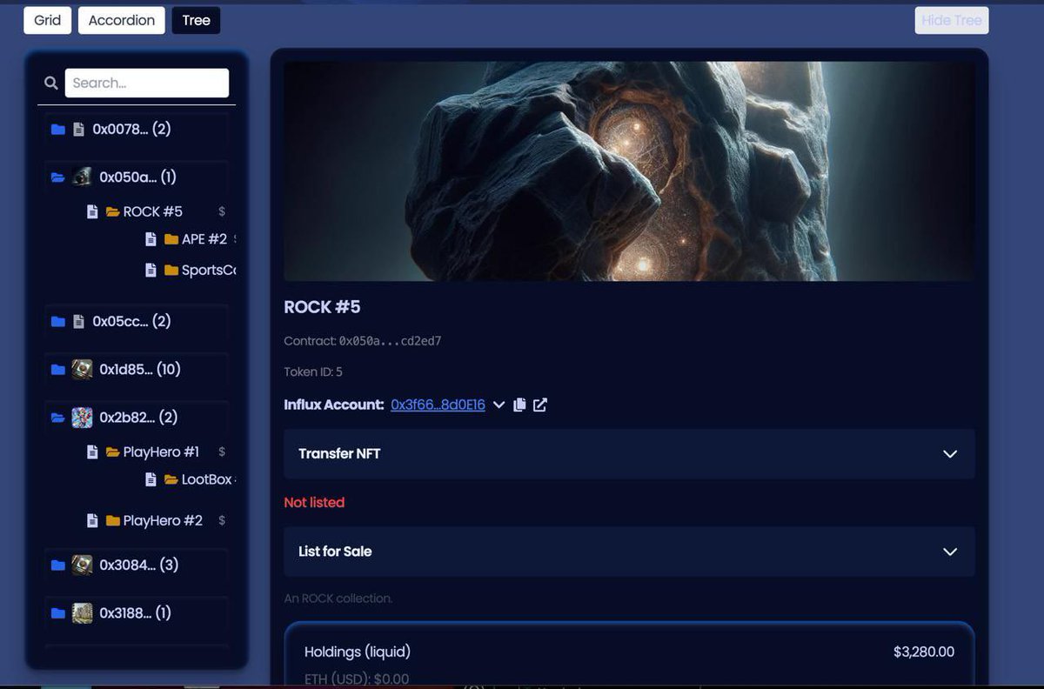Click blue folder icon beside 0x3188…
Viewport: 1044px width, 689px height.
point(58,613)
